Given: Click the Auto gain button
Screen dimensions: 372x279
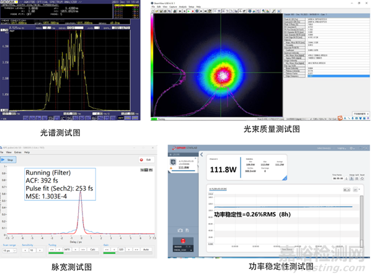Looking at the screenshot, I should coord(146,248).
